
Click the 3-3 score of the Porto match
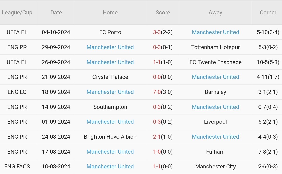157,32
